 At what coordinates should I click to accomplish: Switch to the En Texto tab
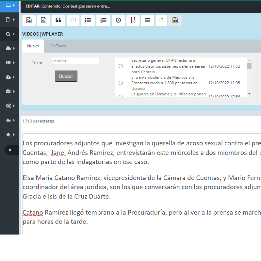pyautogui.click(x=58, y=46)
